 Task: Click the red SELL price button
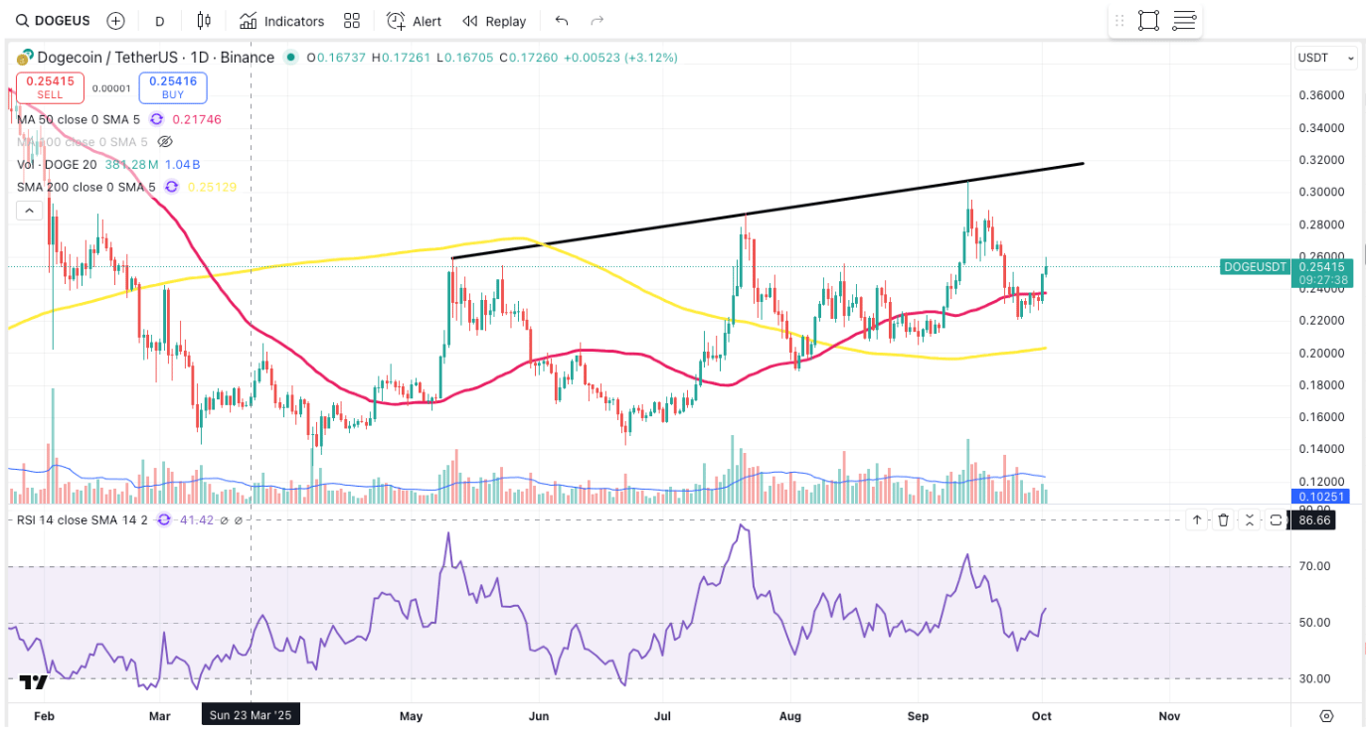pos(50,88)
